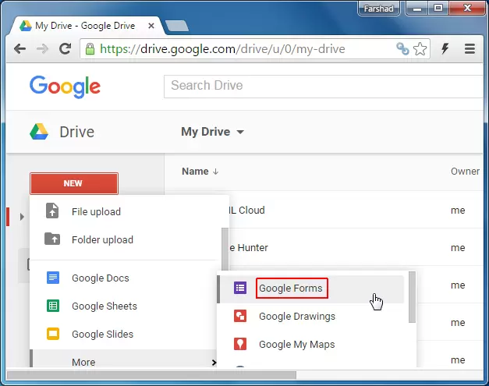Click the Google Drawings icon
Screen dimensions: 489x386
[x=239, y=316]
